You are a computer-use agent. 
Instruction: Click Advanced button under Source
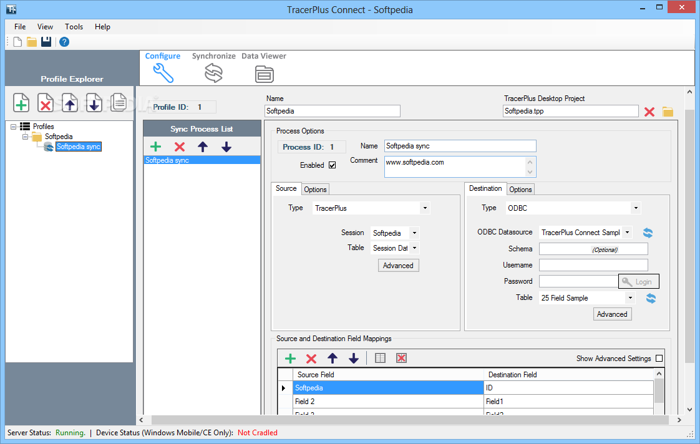[x=398, y=266]
